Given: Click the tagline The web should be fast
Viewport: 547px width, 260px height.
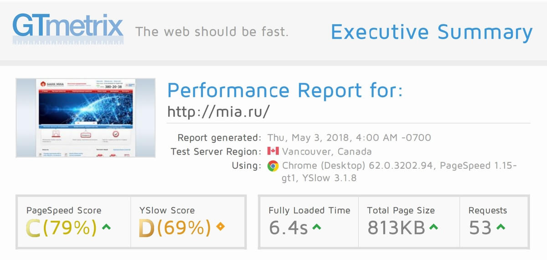Looking at the screenshot, I should (212, 32).
